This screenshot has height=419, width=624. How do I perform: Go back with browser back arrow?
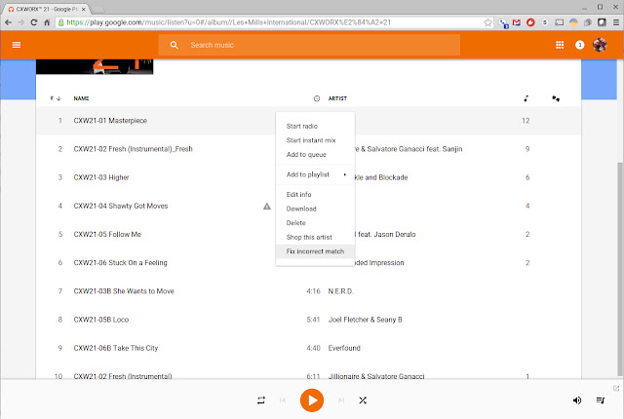(8, 22)
